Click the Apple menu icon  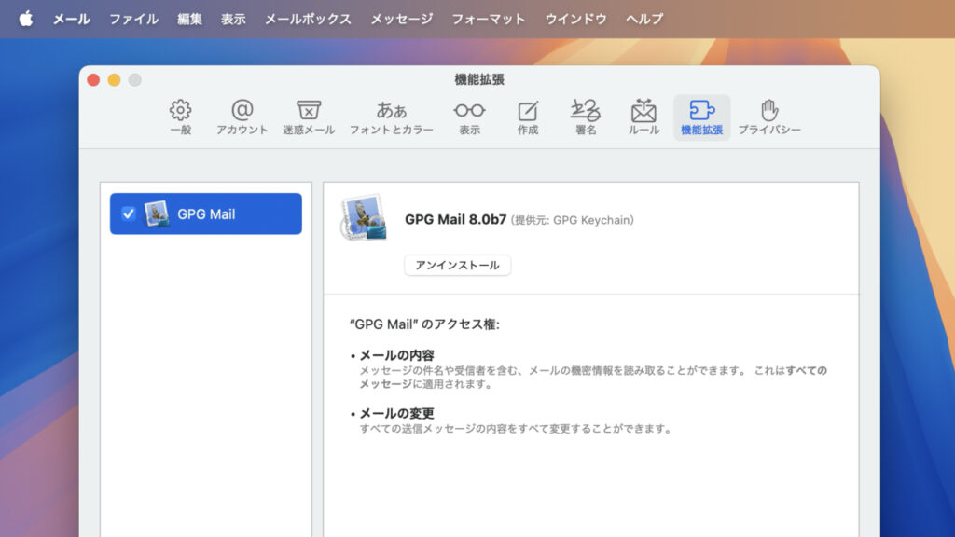point(25,11)
